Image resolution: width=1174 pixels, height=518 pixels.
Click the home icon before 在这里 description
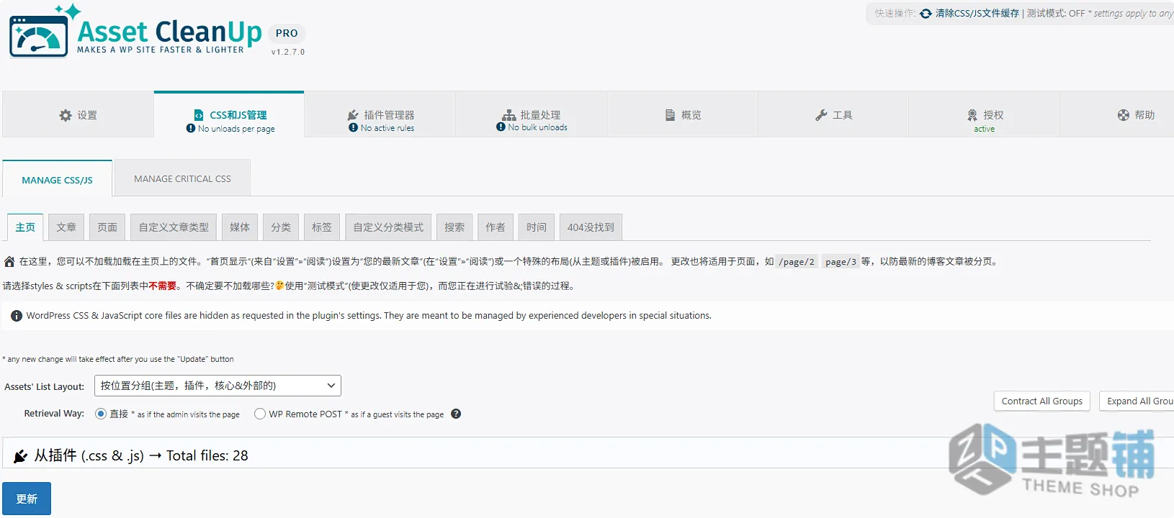9,261
